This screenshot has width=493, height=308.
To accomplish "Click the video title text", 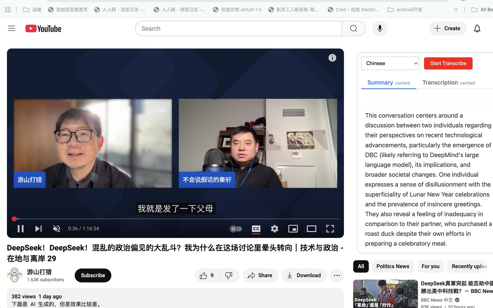I will point(175,253).
